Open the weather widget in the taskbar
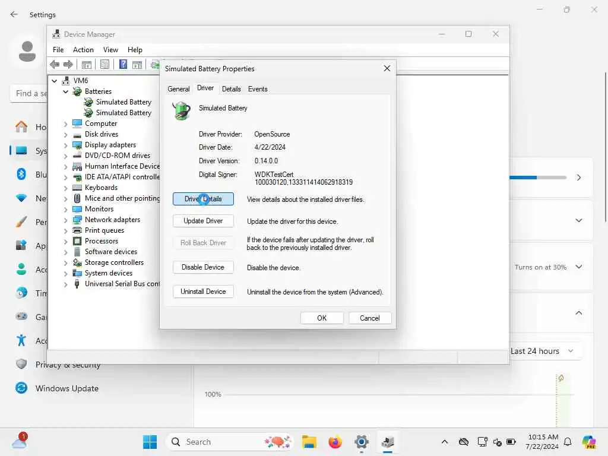Screen dimensions: 608x456 [20, 442]
